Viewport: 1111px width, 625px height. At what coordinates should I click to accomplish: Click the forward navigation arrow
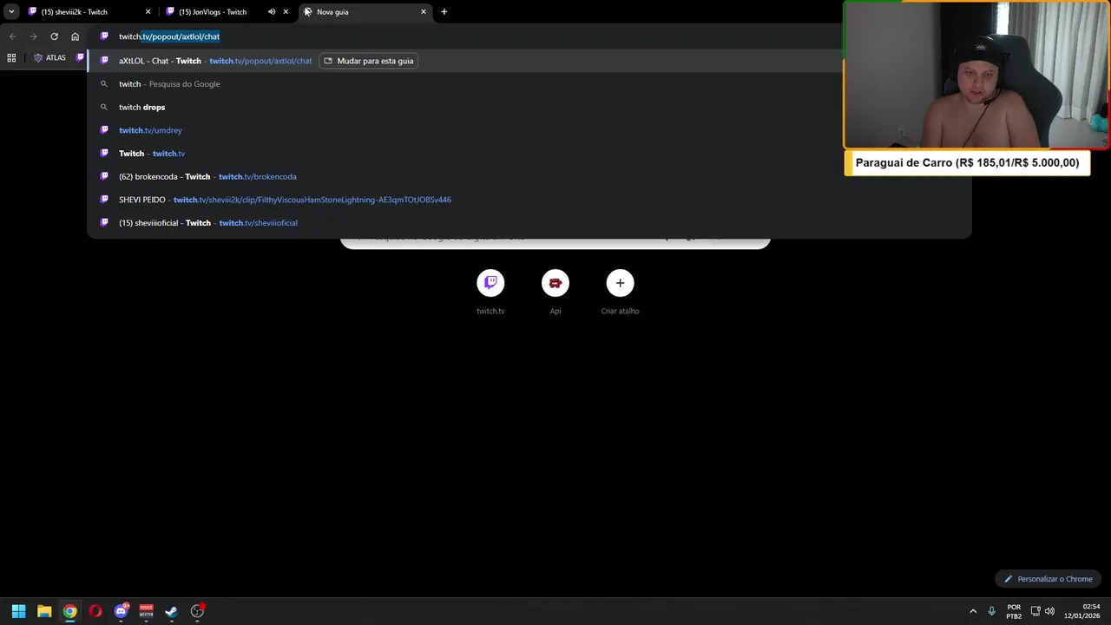[x=33, y=36]
